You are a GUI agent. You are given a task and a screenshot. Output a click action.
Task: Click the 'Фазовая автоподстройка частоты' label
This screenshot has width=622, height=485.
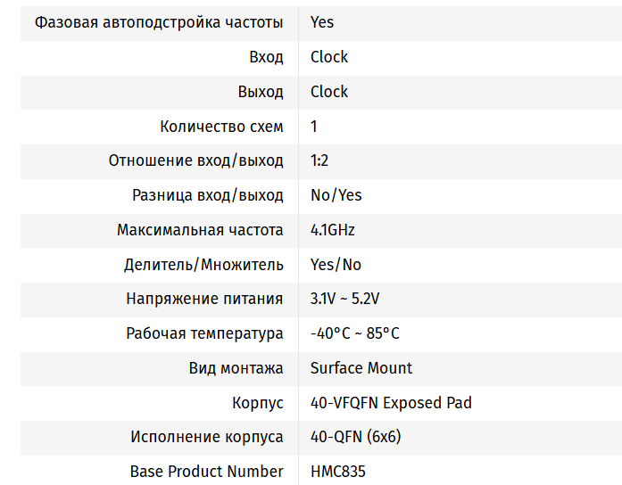point(159,21)
